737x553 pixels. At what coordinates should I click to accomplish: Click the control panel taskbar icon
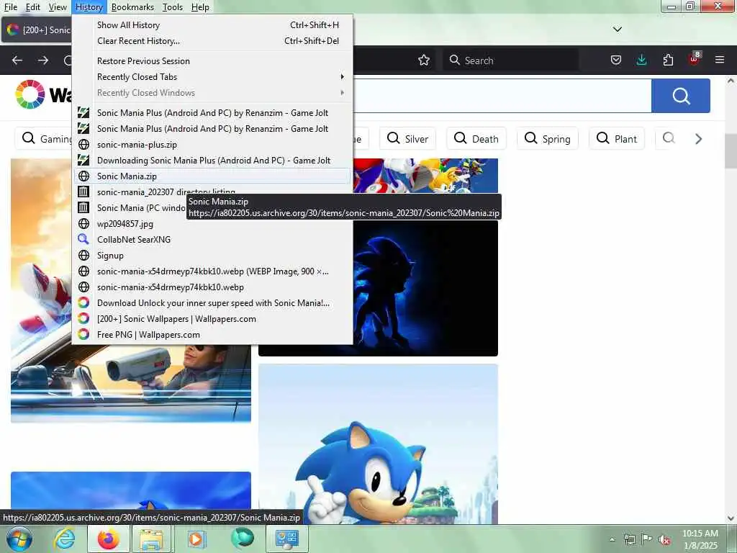click(x=286, y=539)
